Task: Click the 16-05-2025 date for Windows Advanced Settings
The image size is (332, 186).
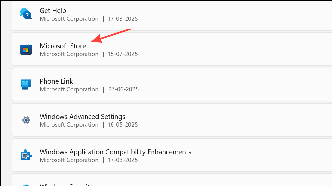Action: click(x=123, y=125)
